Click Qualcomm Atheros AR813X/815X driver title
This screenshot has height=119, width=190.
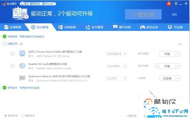59,76
